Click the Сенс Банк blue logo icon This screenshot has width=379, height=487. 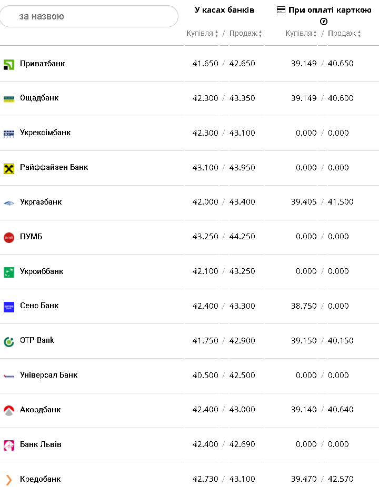coord(9,307)
